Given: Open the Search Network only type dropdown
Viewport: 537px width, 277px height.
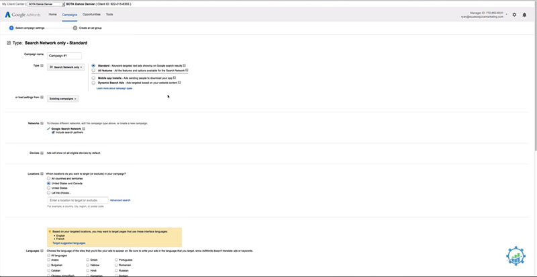Looking at the screenshot, I should click(x=67, y=67).
